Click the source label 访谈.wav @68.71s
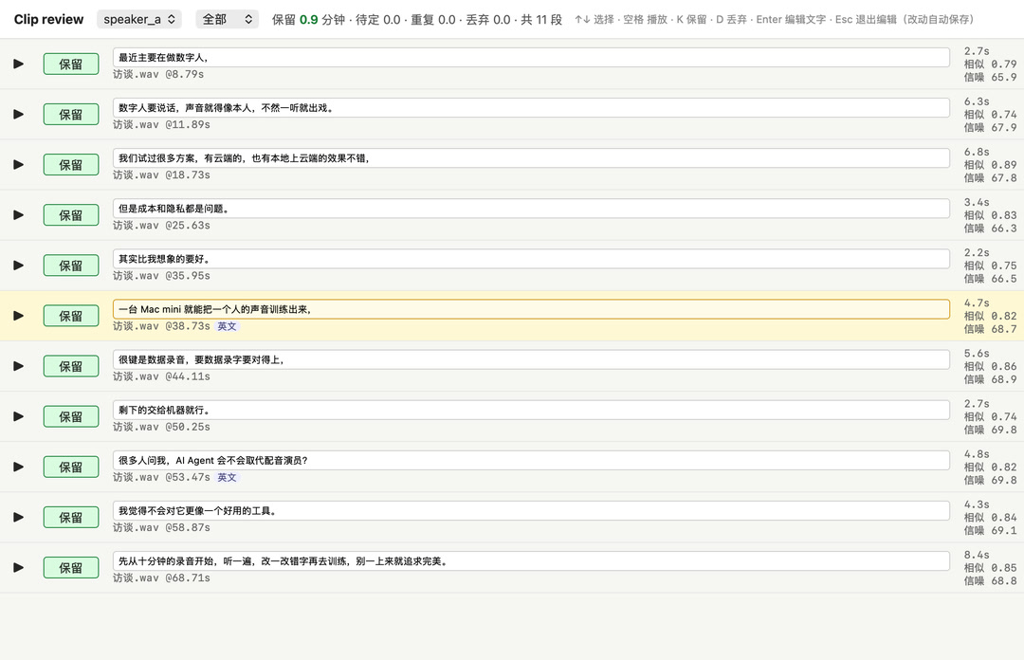Image resolution: width=1024 pixels, height=660 pixels. click(x=161, y=577)
